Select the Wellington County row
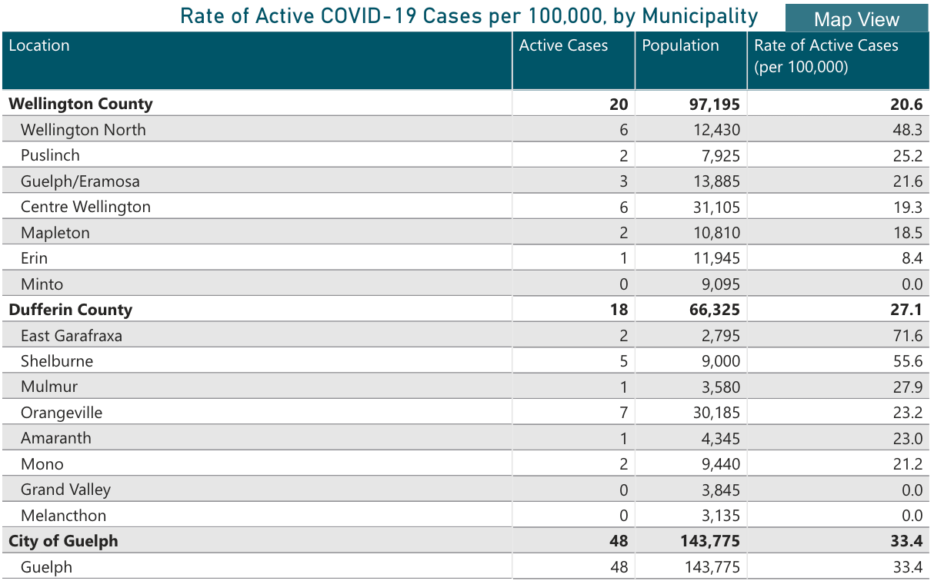 (81, 104)
